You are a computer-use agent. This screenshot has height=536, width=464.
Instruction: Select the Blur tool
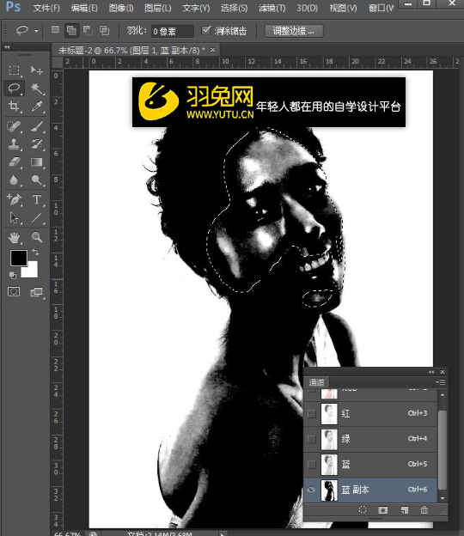pyautogui.click(x=14, y=180)
